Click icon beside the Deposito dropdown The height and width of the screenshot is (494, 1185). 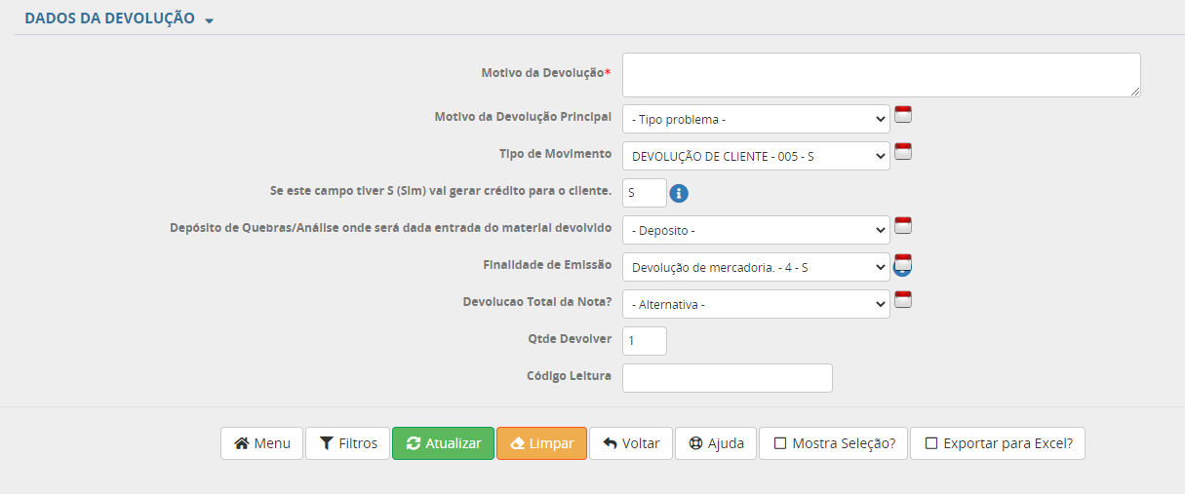pos(903,226)
